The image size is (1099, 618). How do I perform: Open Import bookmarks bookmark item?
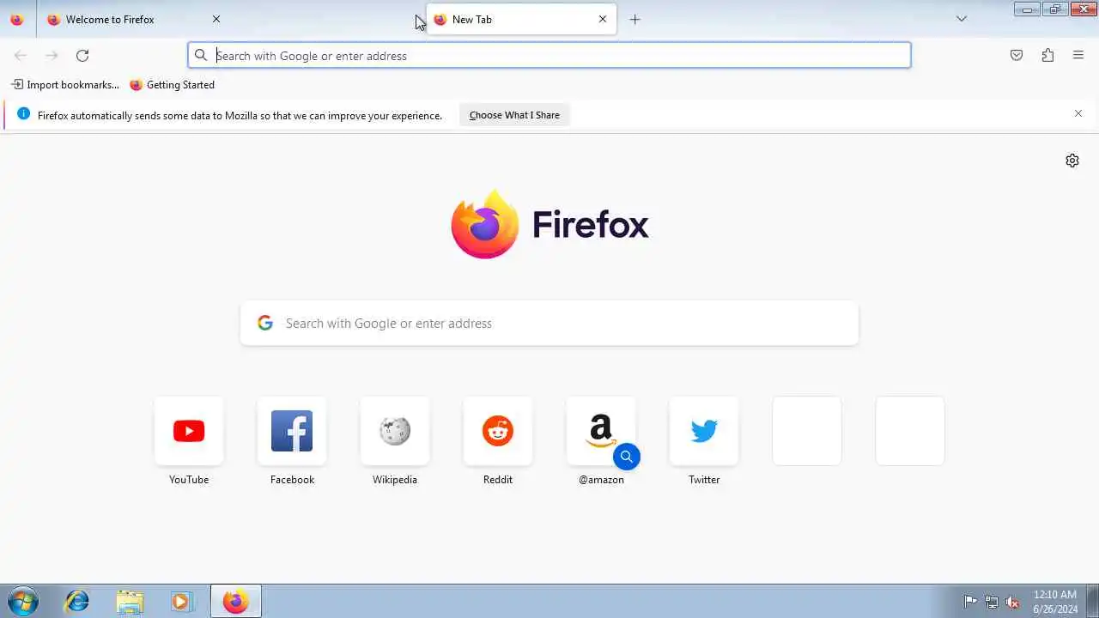coord(65,85)
